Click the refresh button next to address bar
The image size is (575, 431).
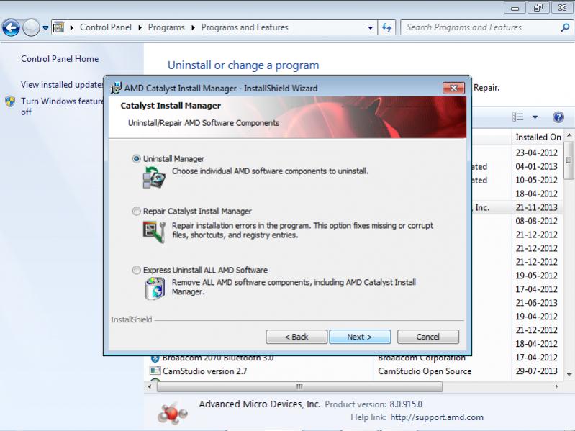point(387,28)
